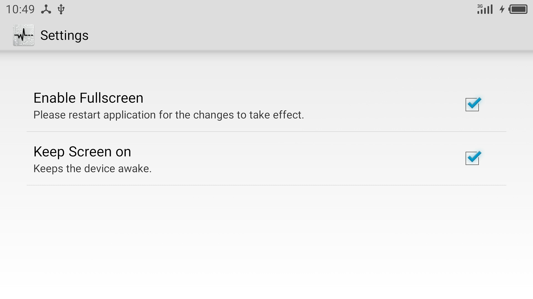533x299 pixels.
Task: Select the Enable Fullscreen title
Action: coord(88,98)
